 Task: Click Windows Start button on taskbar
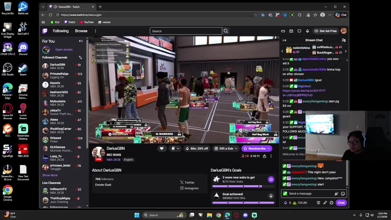(x=137, y=215)
